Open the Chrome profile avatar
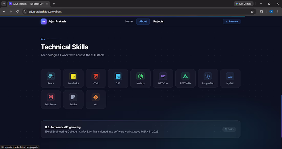 271,12
